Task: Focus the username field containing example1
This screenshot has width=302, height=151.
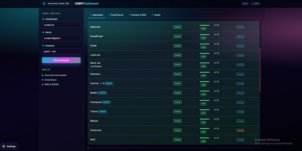Action: point(61,25)
